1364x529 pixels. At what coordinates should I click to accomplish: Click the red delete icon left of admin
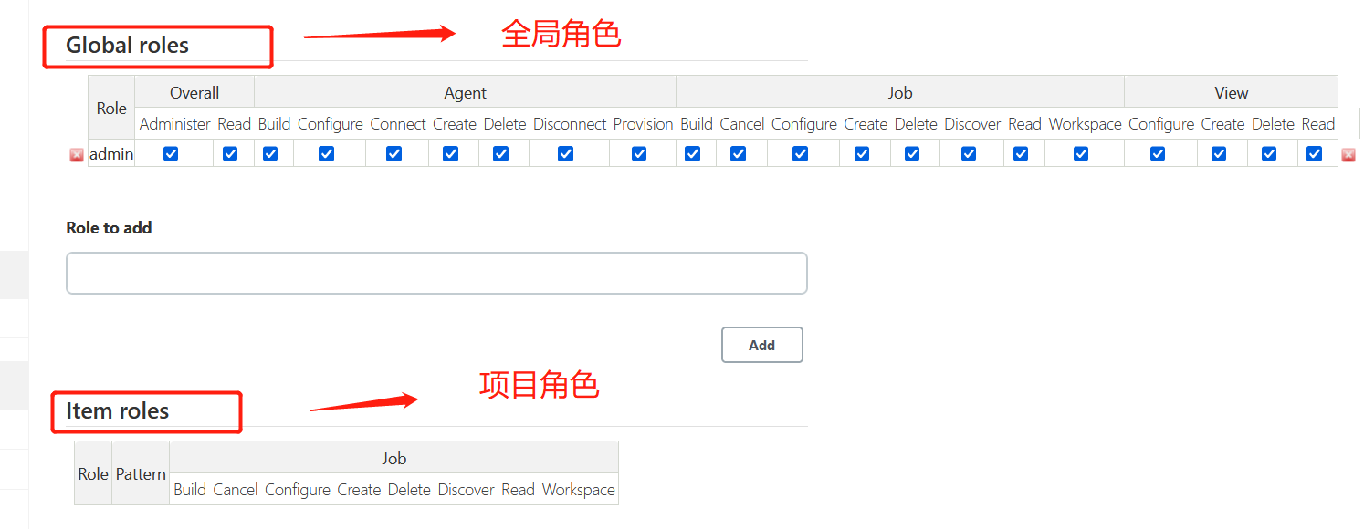point(77,155)
